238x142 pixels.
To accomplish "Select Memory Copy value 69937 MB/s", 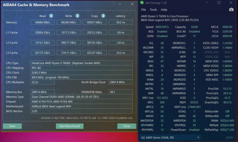I will pos(95,22).
